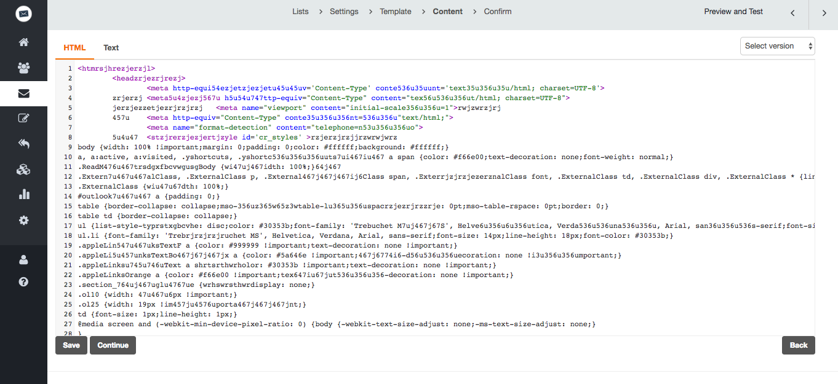Open the user account icon
Screen dimensions: 838x384
click(23, 259)
